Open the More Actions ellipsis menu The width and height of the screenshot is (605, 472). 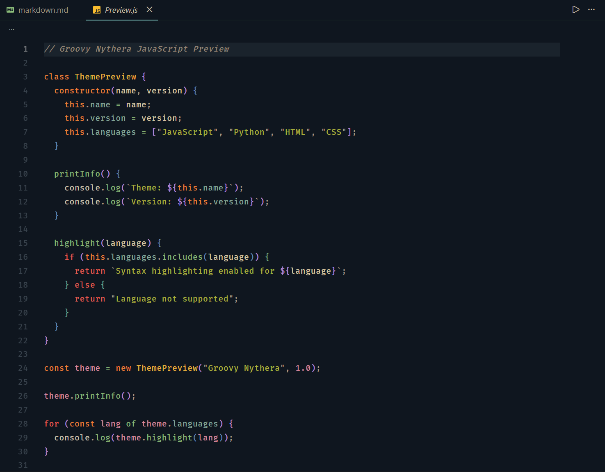[591, 9]
